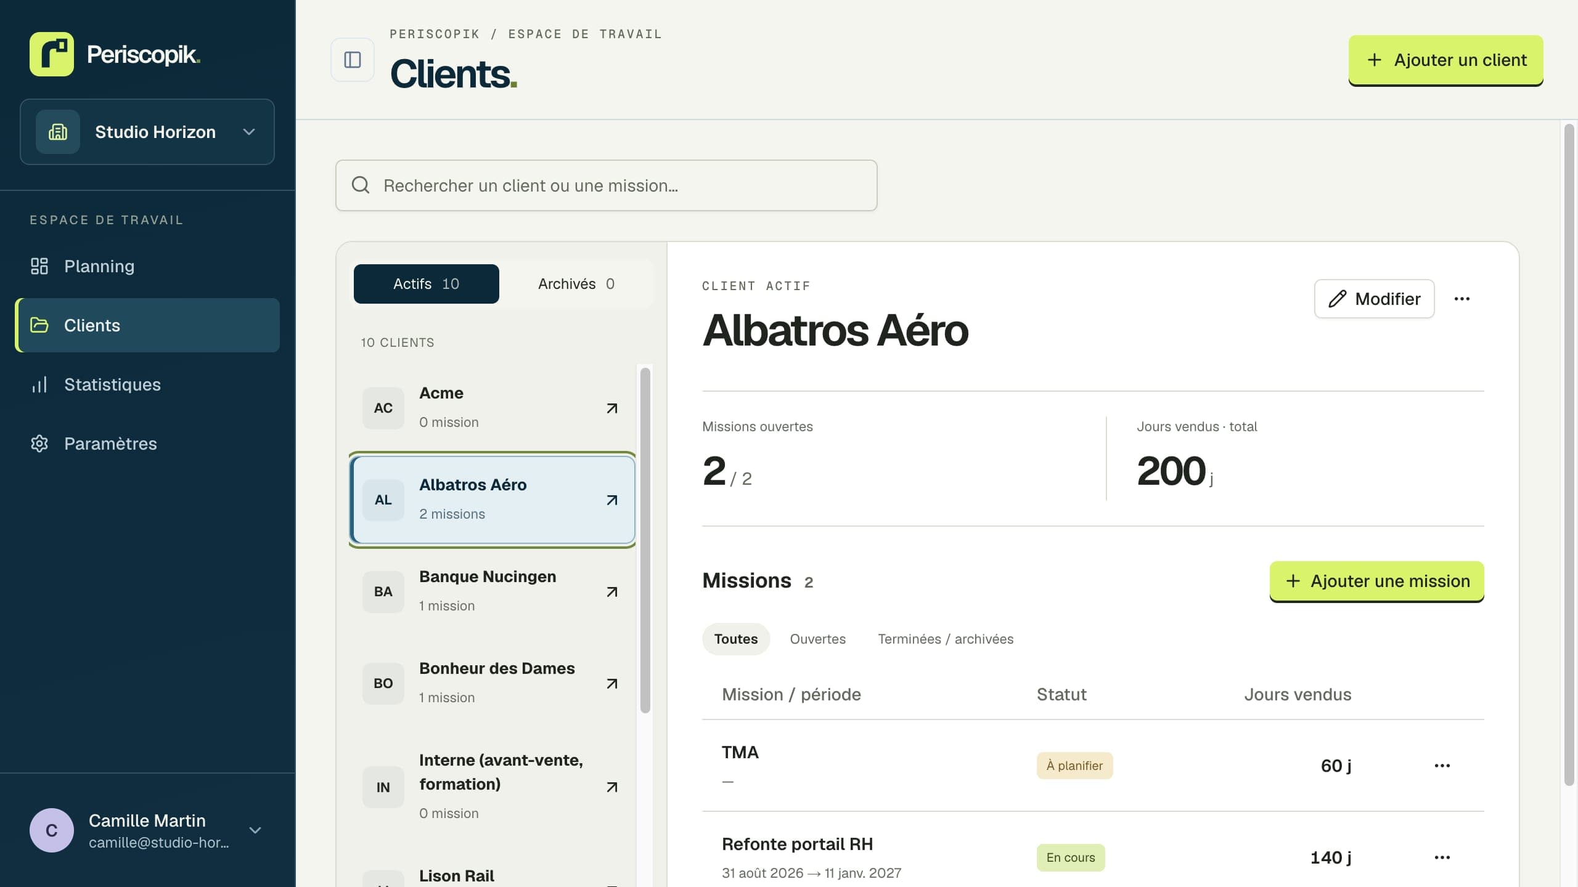Image resolution: width=1578 pixels, height=887 pixels.
Task: Select Acme client row
Action: 493,408
